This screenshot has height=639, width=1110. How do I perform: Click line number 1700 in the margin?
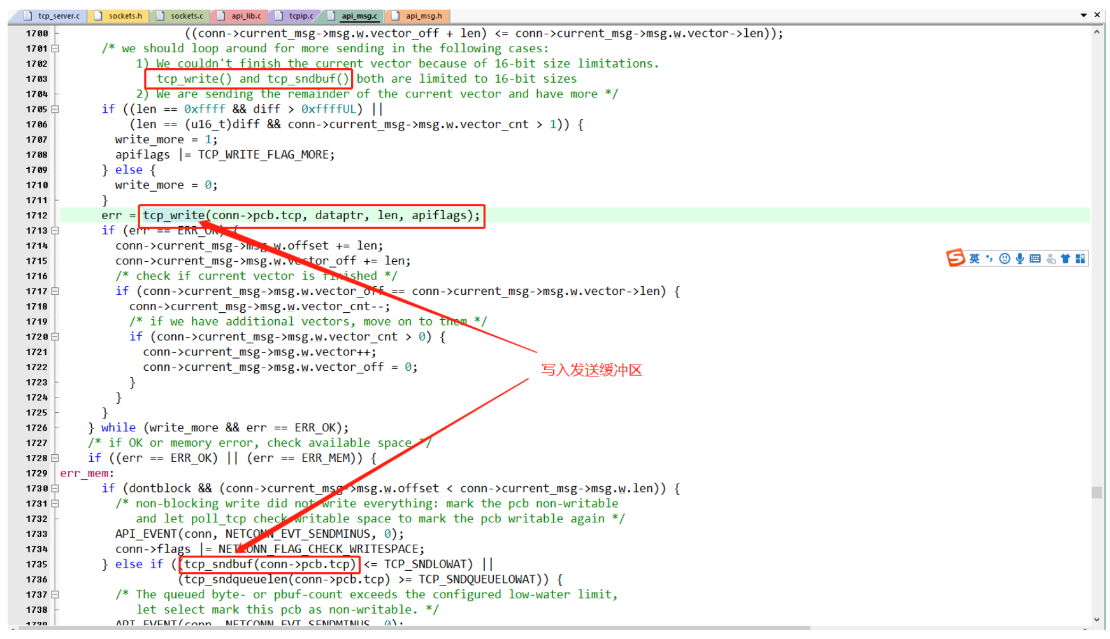coord(37,33)
